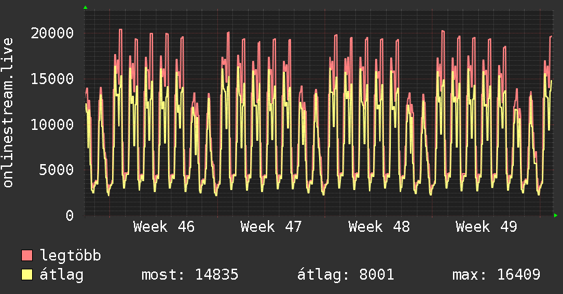The height and width of the screenshot is (294, 563).
Task: Click the center of the graph plot area
Action: [x=318, y=113]
